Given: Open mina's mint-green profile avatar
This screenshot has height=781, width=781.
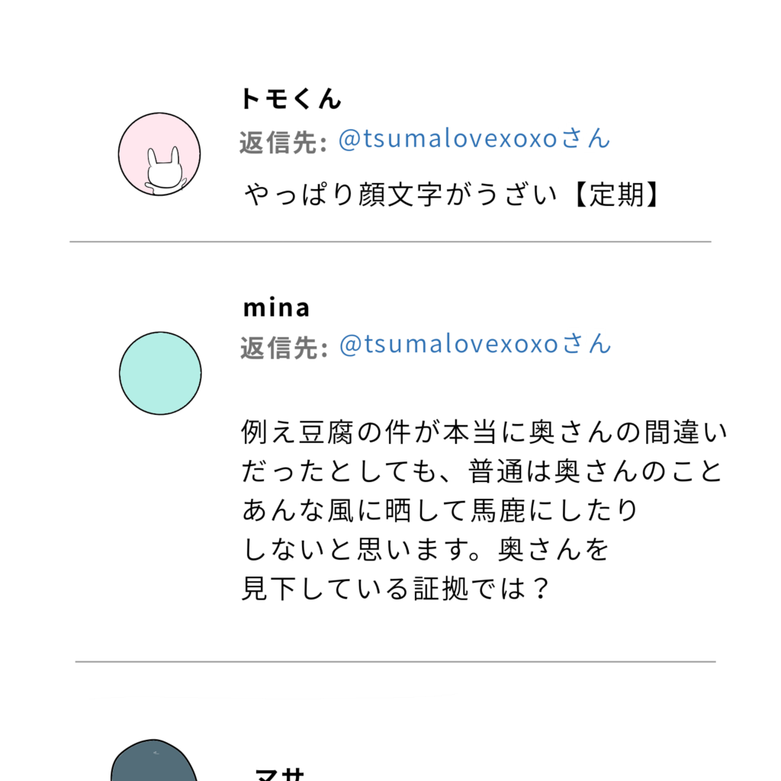Looking at the screenshot, I should 160,373.
